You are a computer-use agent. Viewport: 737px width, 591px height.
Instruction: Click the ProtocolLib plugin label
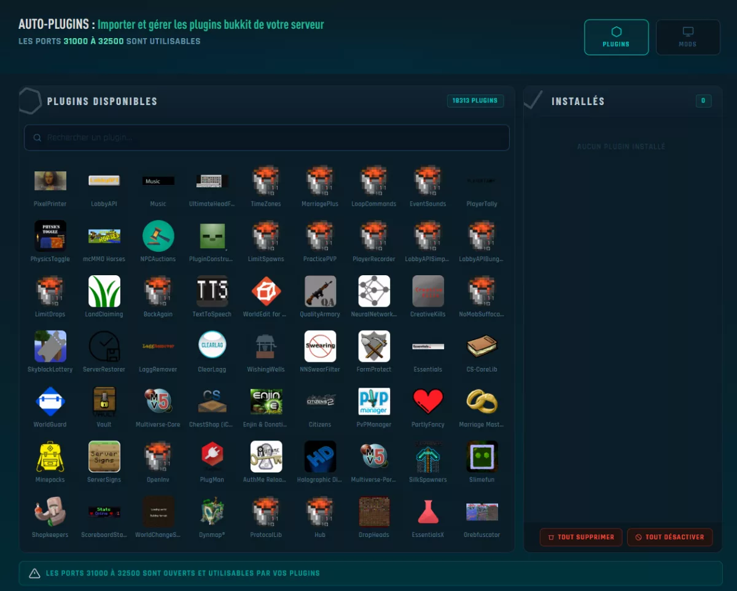click(267, 535)
